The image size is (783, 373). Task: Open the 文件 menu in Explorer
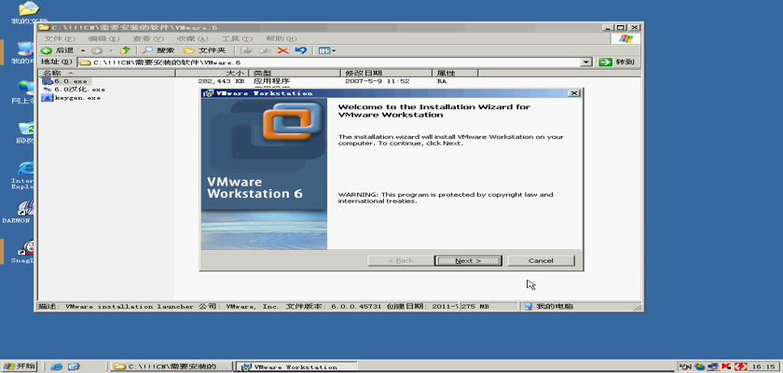[x=60, y=38]
